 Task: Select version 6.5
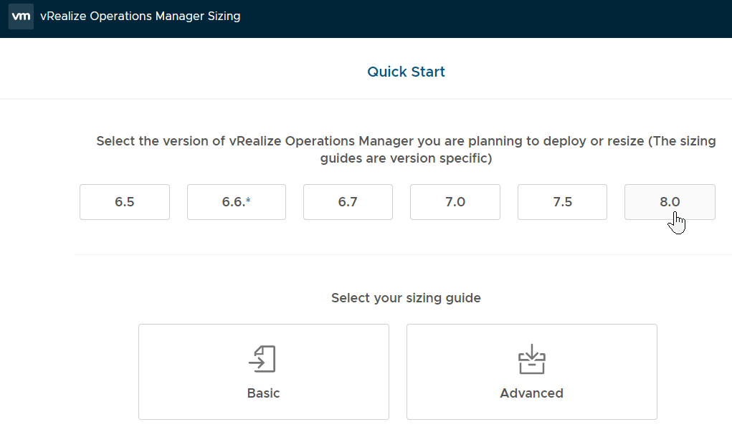coord(125,202)
